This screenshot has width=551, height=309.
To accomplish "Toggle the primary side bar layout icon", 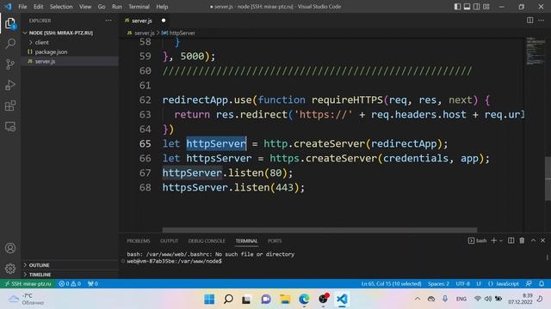I will tap(457, 7).
